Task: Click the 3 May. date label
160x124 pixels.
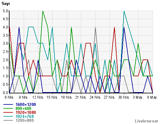Action: pos(138,97)
